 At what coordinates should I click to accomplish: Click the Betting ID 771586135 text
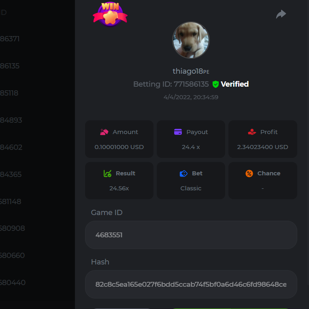(x=171, y=84)
